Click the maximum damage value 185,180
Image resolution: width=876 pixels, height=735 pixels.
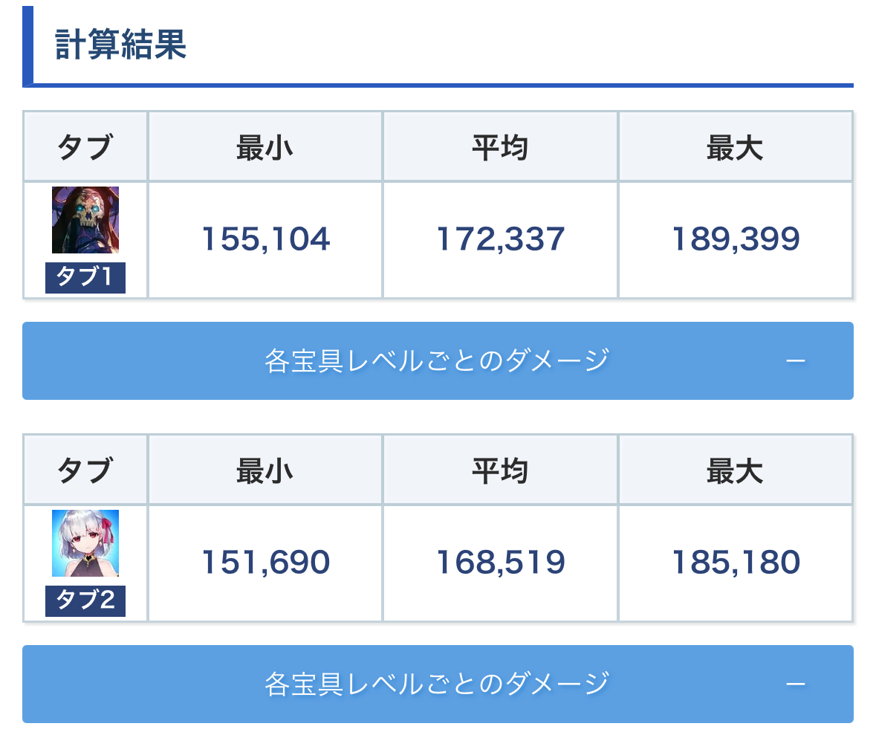click(735, 563)
